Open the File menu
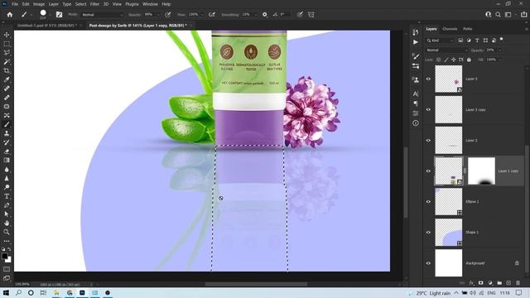 15,4
